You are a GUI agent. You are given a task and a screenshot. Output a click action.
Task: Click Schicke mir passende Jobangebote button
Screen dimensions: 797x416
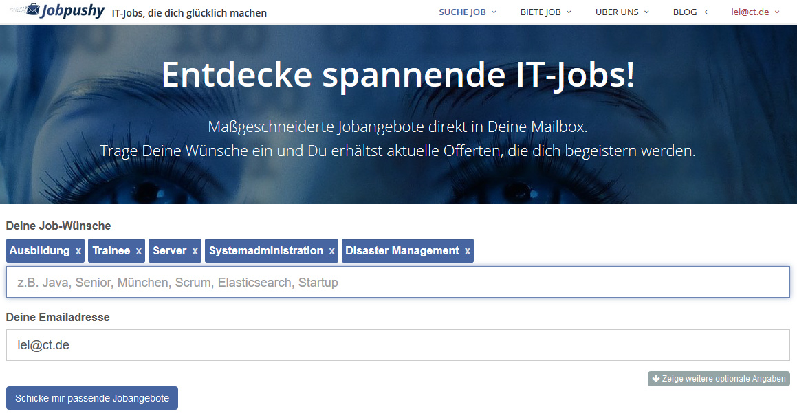(x=92, y=398)
